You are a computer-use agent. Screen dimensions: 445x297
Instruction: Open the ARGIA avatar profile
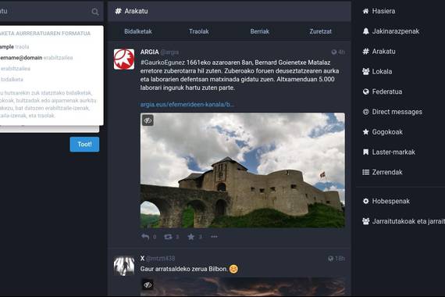pyautogui.click(x=124, y=59)
